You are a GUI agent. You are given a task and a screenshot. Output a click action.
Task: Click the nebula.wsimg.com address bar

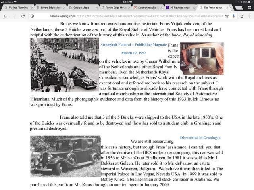coord(136,16)
